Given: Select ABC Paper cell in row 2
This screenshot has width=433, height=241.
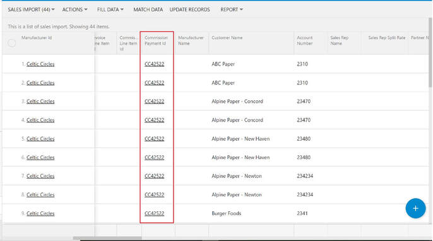Looking at the screenshot, I should 223,83.
